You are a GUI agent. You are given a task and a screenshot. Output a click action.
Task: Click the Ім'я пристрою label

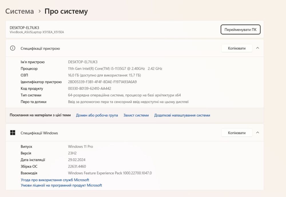tap(33, 62)
